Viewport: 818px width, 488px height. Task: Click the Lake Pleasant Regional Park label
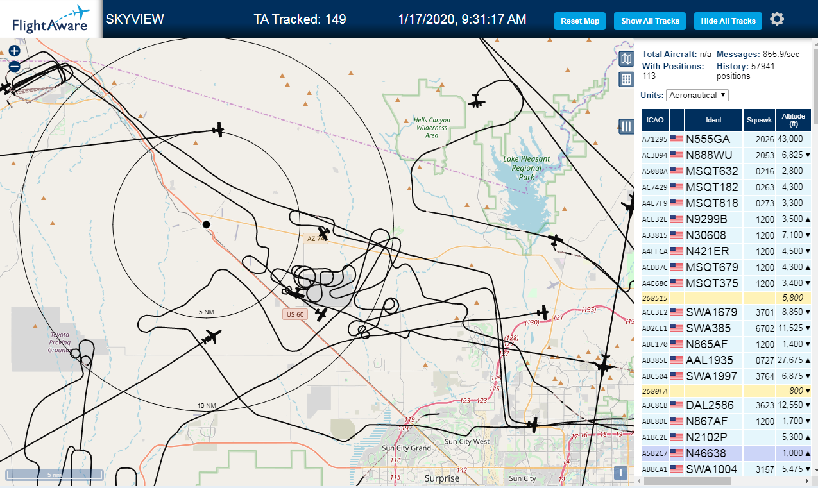pos(527,168)
